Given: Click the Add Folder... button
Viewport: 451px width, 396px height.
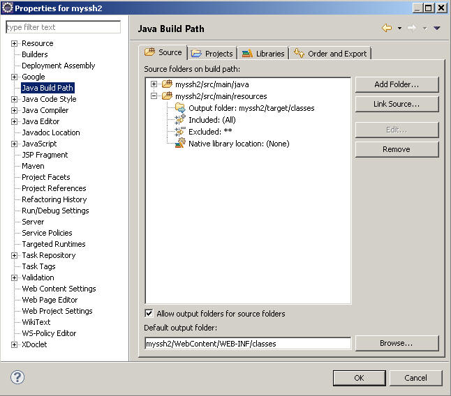Looking at the screenshot, I should click(x=397, y=84).
